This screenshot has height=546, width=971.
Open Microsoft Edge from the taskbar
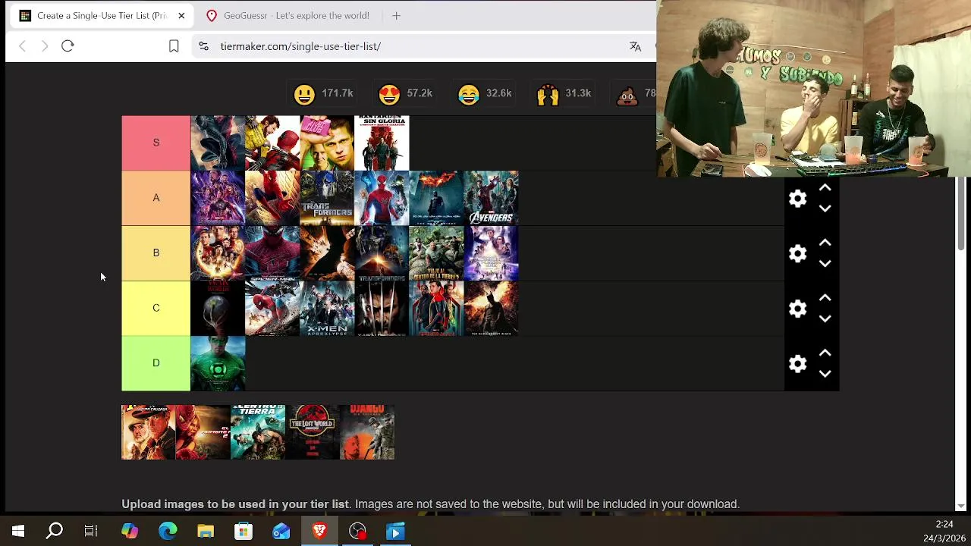(x=168, y=532)
